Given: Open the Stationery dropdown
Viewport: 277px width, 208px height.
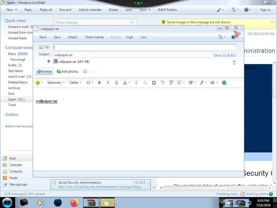Looking at the screenshot, I should tap(56, 83).
